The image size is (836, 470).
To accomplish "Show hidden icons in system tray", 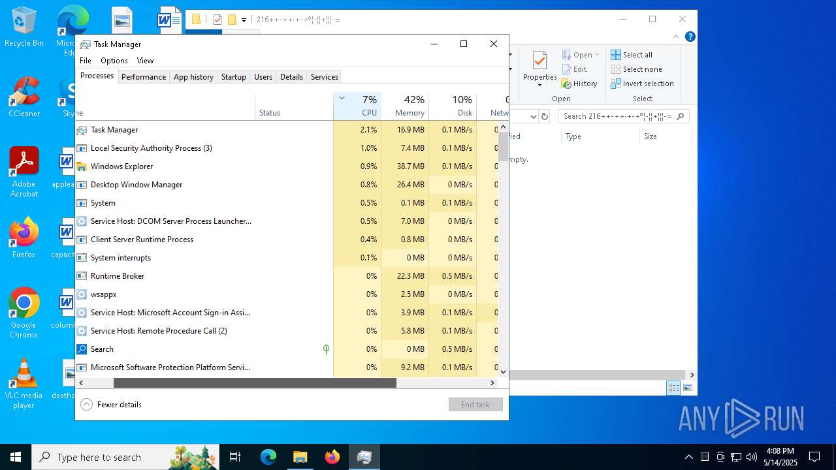I will pos(688,457).
